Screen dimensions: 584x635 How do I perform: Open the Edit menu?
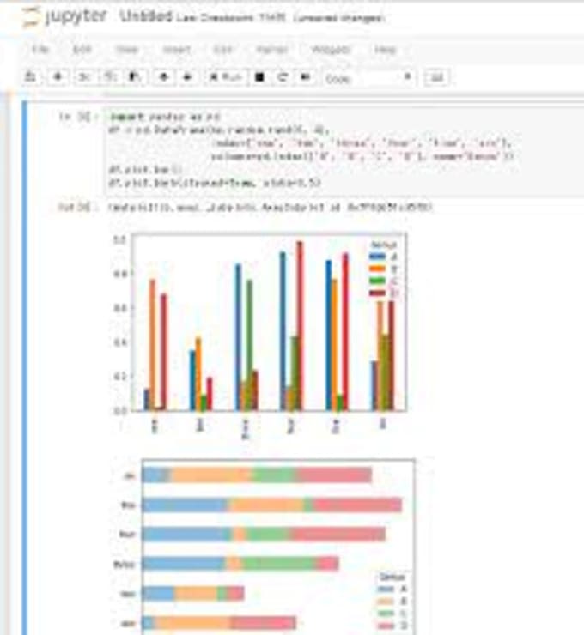pos(82,50)
